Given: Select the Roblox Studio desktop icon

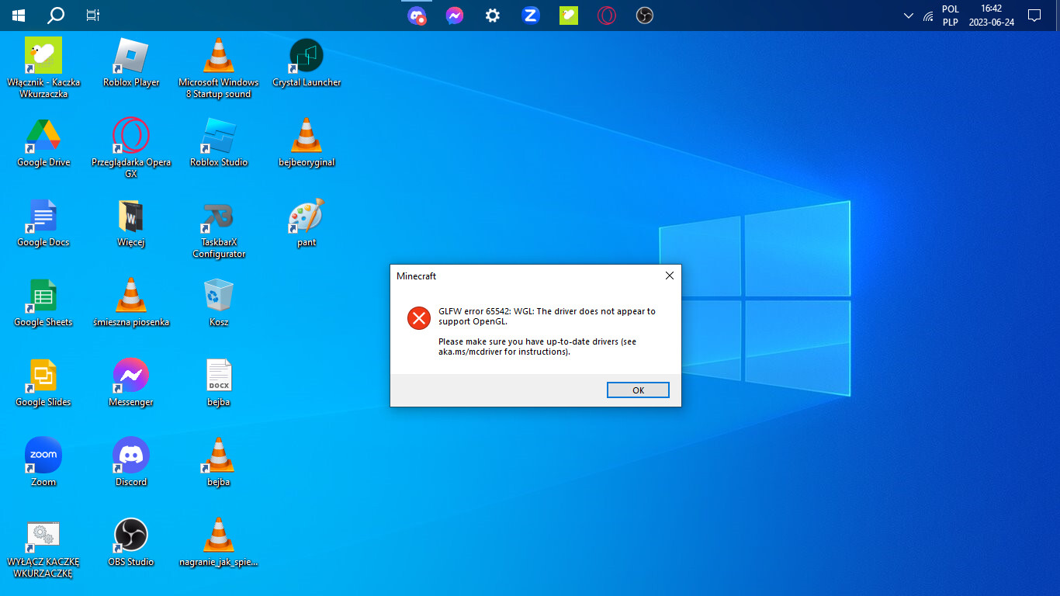Looking at the screenshot, I should pyautogui.click(x=219, y=144).
